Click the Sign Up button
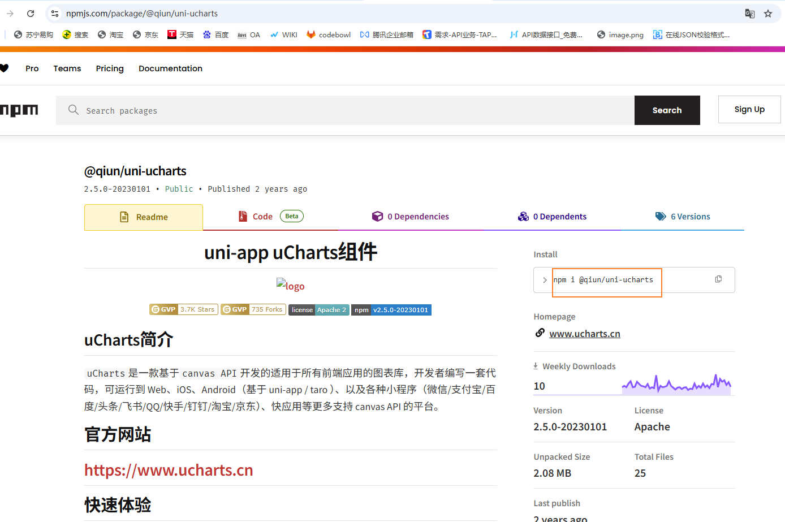785x522 pixels. (749, 109)
